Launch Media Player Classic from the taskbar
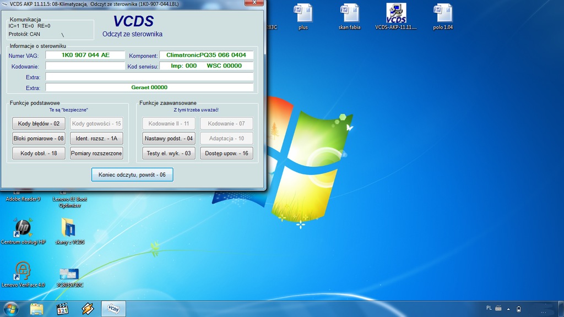 (62, 309)
